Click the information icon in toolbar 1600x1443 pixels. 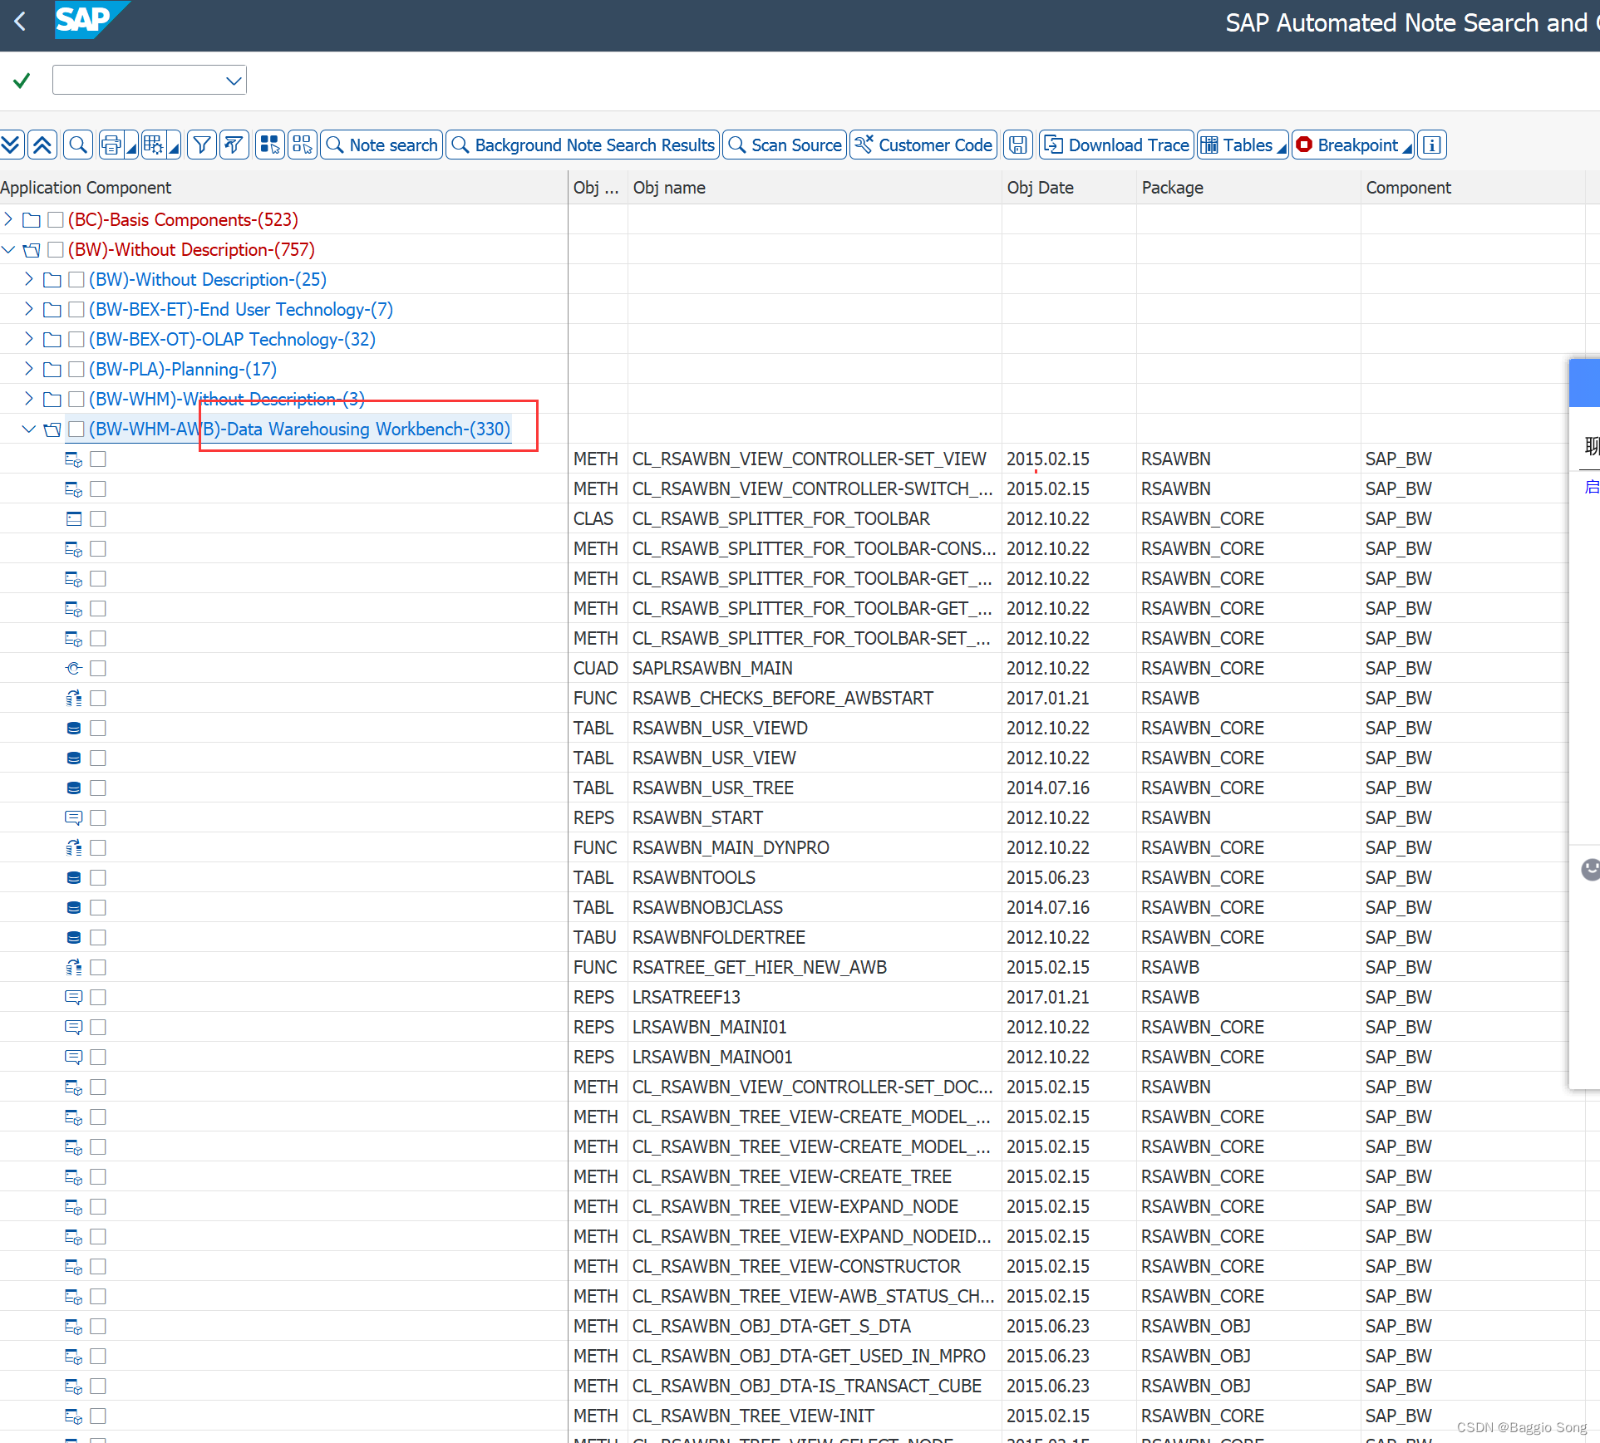coord(1432,145)
